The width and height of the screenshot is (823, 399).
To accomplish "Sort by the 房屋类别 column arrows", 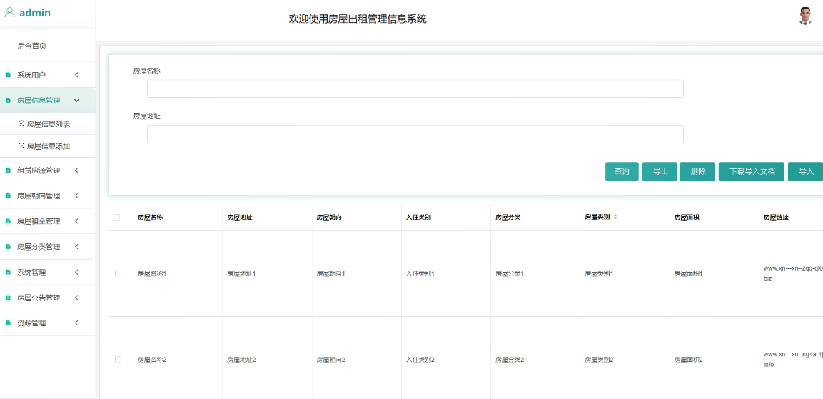I will click(615, 217).
